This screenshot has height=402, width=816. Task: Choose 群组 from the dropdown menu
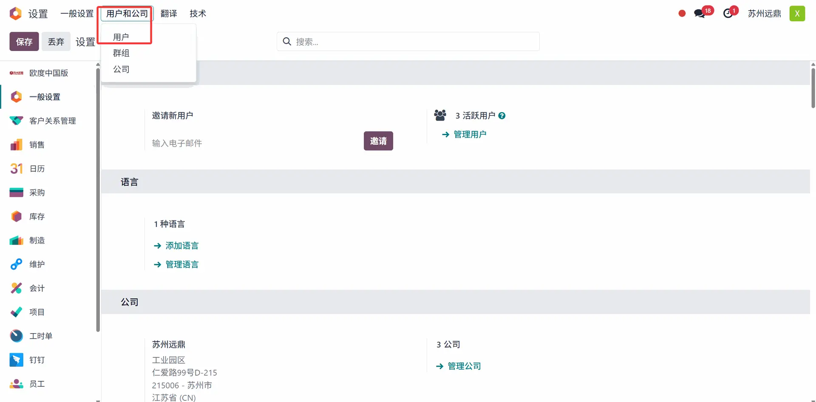click(x=121, y=53)
